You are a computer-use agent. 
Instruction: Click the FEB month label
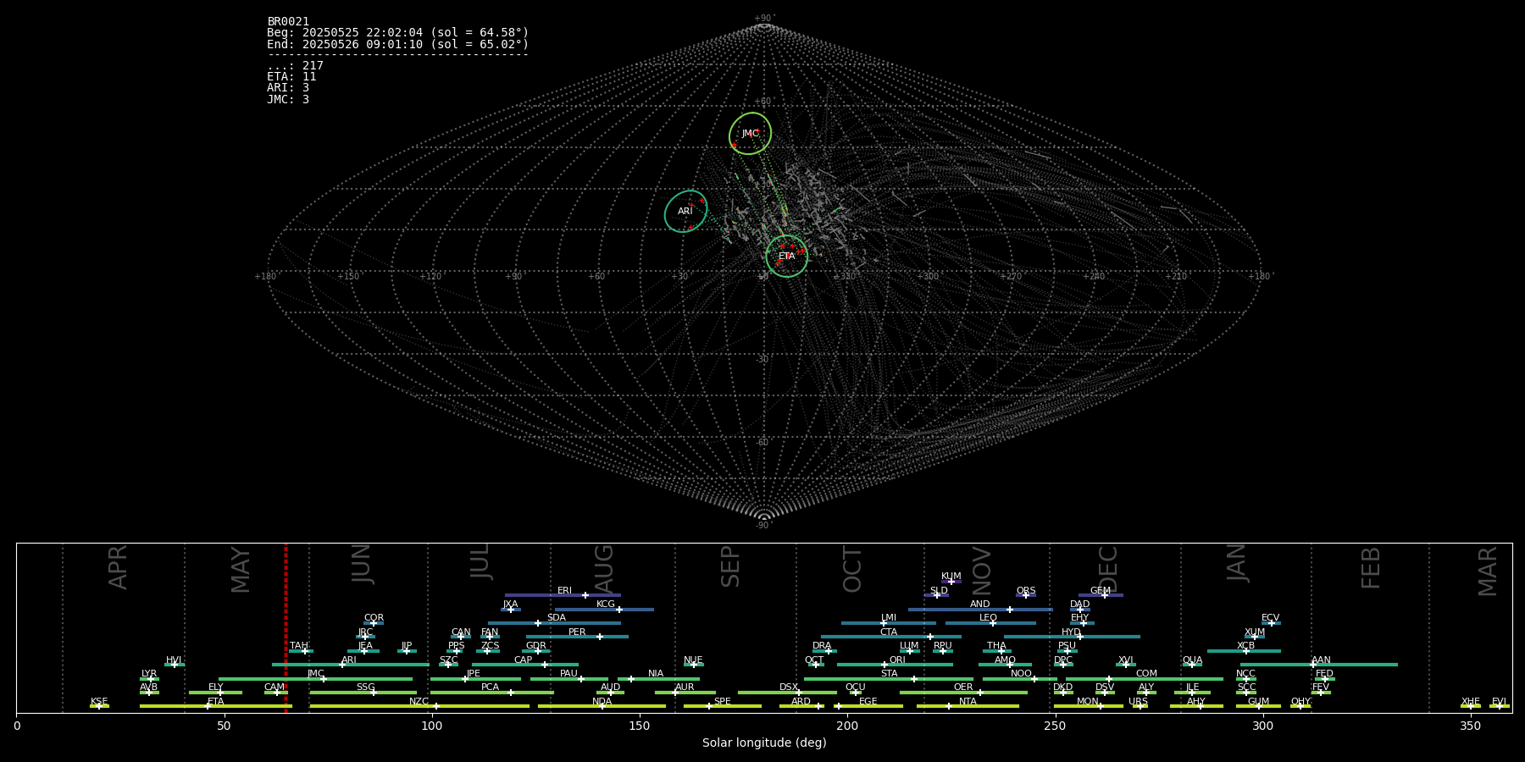click(x=1371, y=567)
